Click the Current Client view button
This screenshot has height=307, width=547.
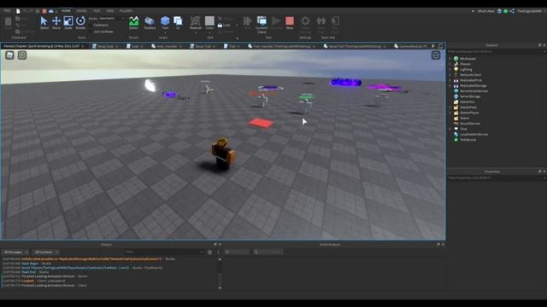[x=262, y=24]
